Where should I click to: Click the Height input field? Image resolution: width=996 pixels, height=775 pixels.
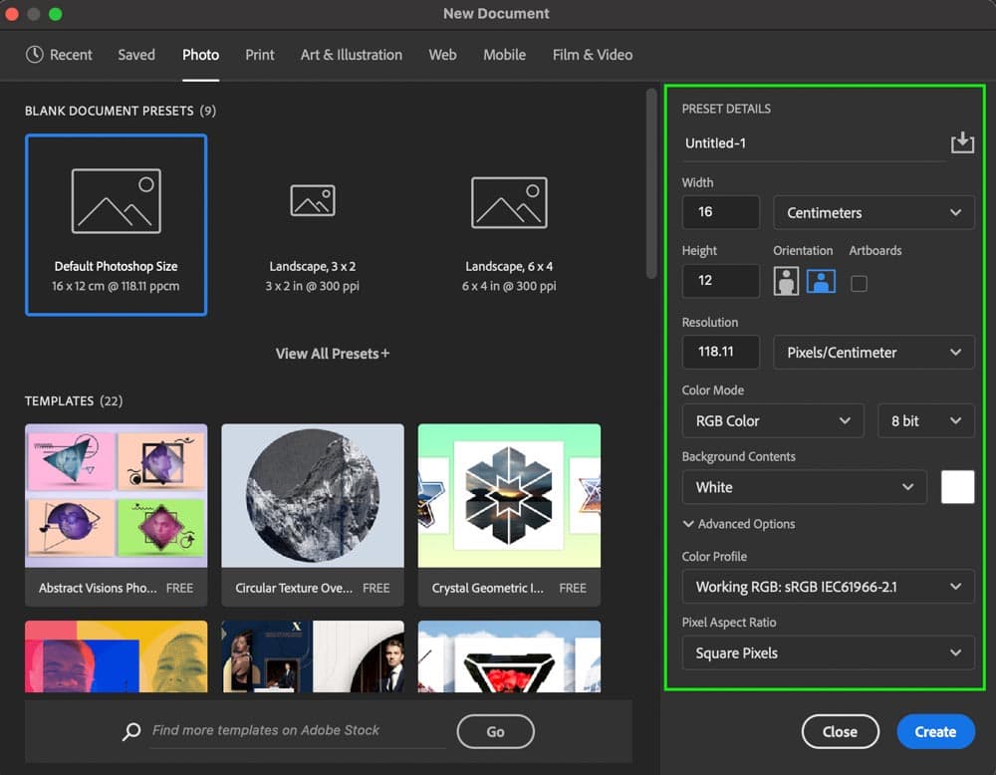tap(721, 281)
